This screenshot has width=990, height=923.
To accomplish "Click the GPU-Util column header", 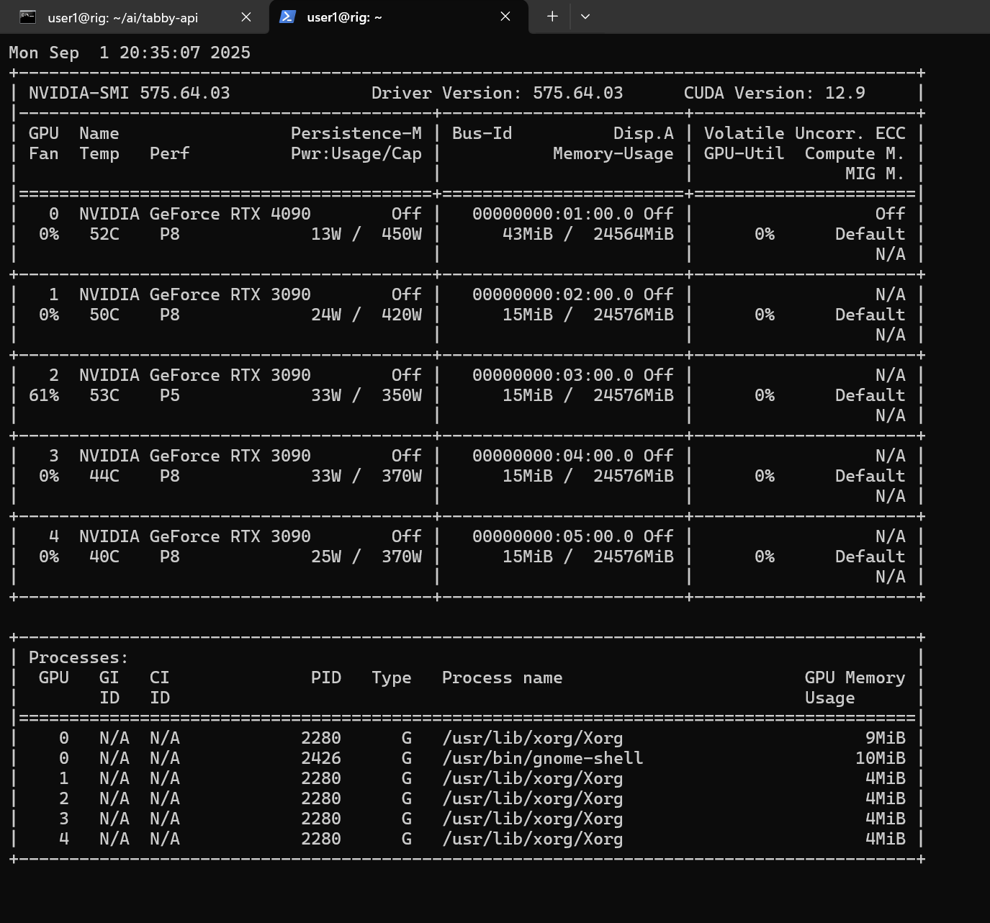I will [744, 153].
